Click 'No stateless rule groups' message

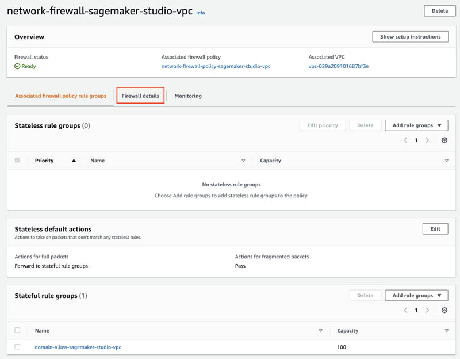(231, 185)
